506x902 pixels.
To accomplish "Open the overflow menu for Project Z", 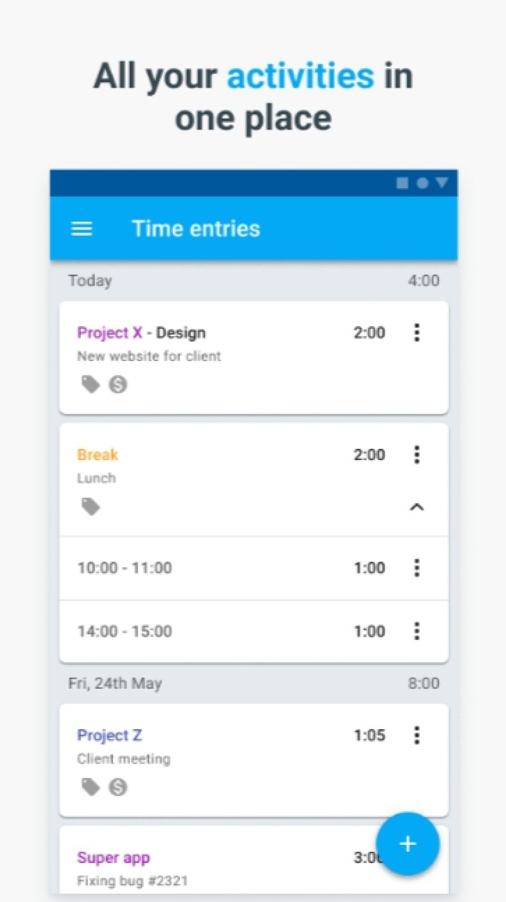I will point(417,735).
